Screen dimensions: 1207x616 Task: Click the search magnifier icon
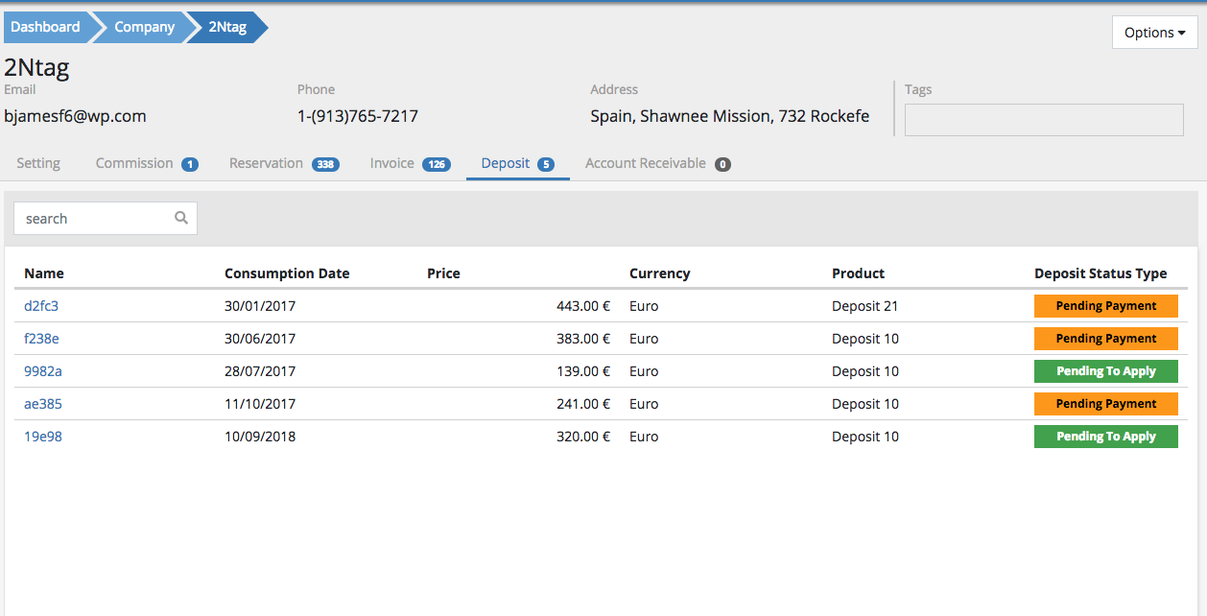tap(180, 219)
